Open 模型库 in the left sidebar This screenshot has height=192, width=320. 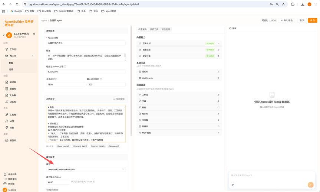click(x=11, y=140)
